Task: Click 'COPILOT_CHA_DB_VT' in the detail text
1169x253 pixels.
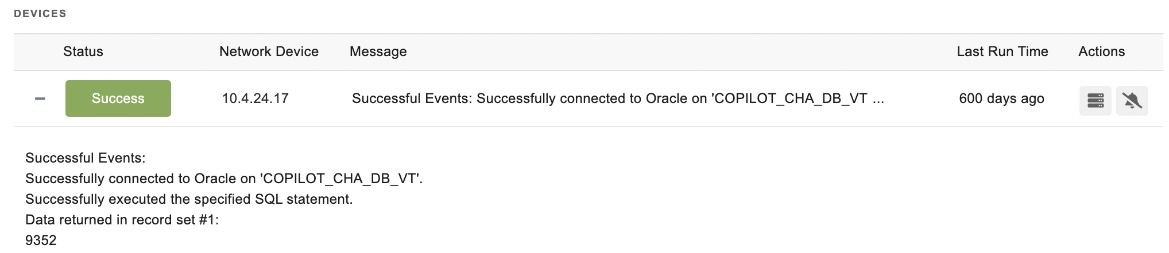Action: pyautogui.click(x=339, y=179)
